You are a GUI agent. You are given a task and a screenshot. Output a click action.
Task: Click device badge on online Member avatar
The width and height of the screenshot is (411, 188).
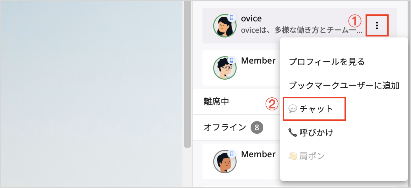232,60
